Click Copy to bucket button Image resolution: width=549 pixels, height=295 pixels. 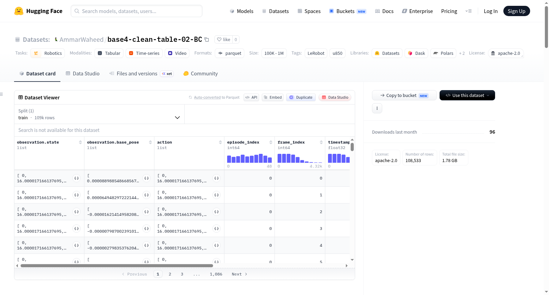tap(404, 95)
